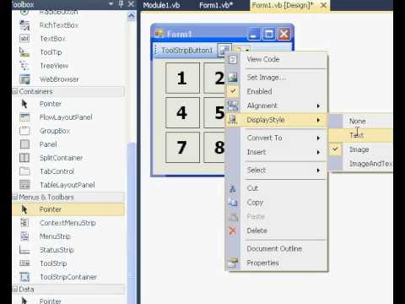Toggle the Enabled checkmark
The height and width of the screenshot is (304, 405).
pyautogui.click(x=233, y=91)
